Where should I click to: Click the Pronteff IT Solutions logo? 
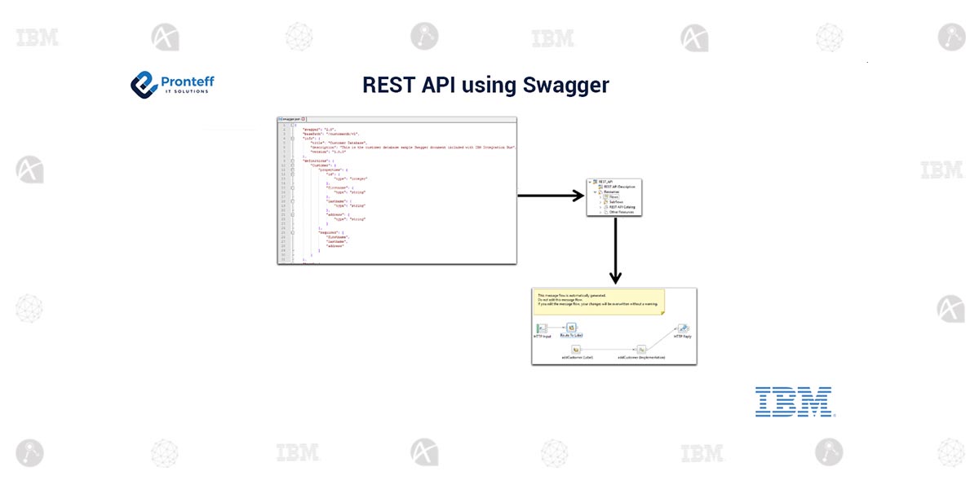[173, 83]
